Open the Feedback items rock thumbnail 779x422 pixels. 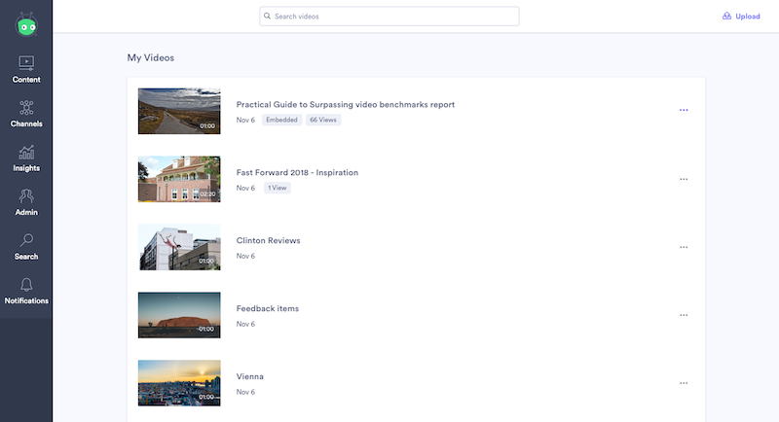(x=179, y=315)
